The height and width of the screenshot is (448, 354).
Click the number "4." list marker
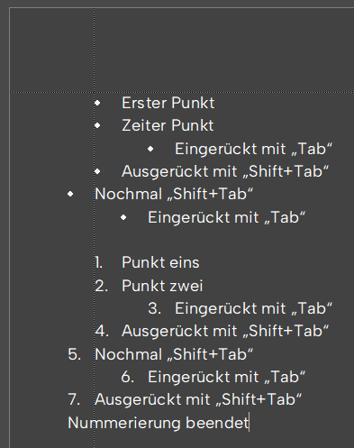point(102,331)
